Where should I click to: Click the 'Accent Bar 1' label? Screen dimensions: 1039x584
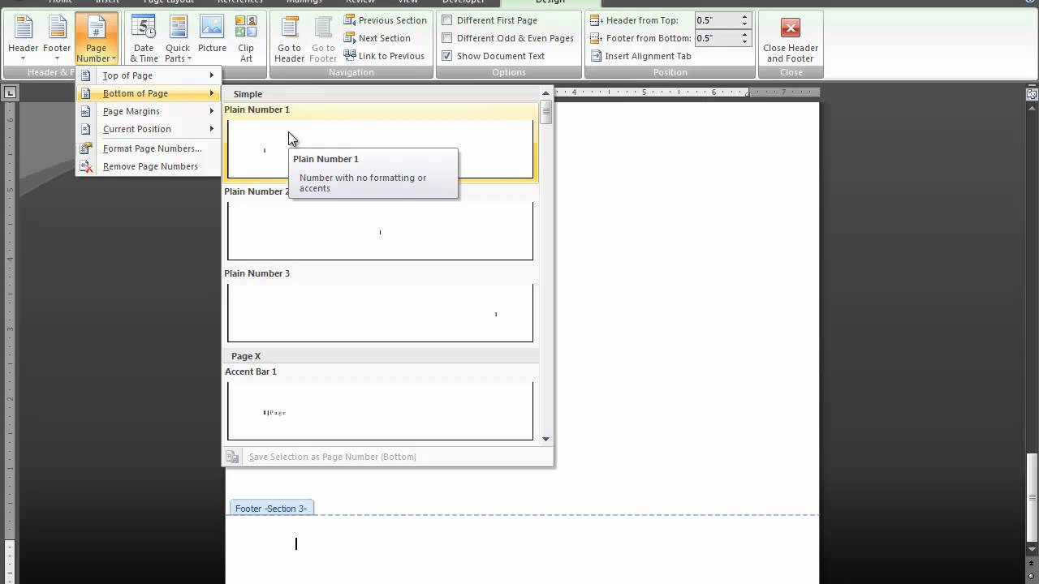(251, 371)
